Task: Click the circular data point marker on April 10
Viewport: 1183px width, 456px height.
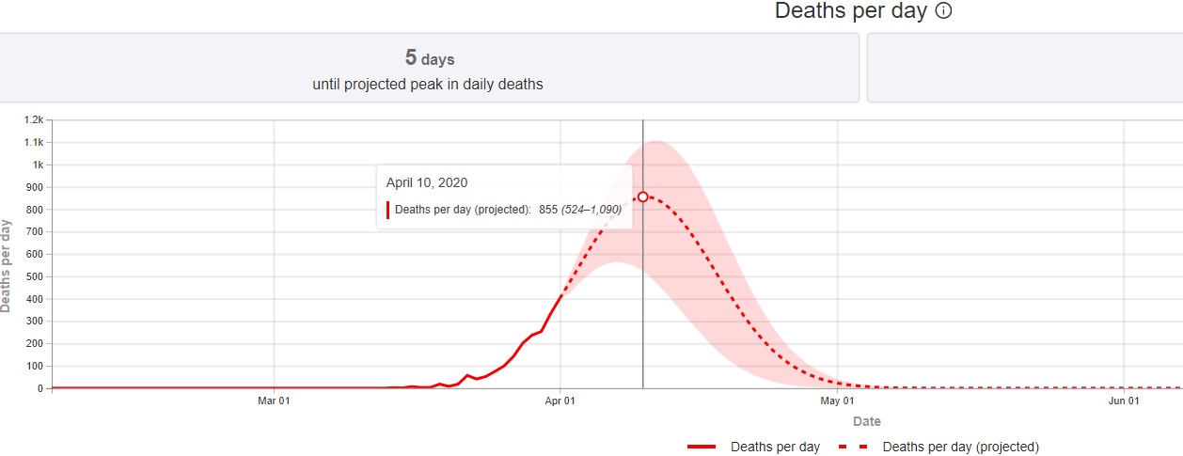Action: tap(643, 197)
